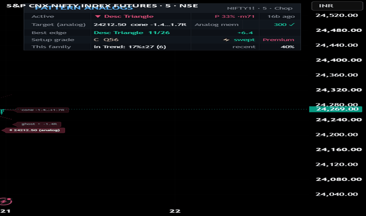
Task: Open the INR currency selector
Action: pos(337,5)
